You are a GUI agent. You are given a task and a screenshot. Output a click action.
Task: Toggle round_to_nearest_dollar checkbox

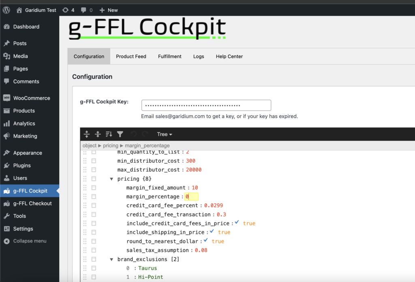(205, 240)
